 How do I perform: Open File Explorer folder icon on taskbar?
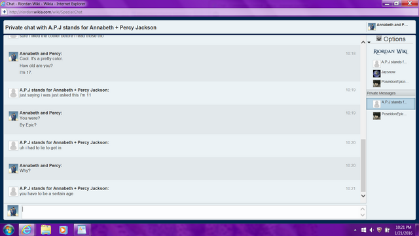(46, 230)
